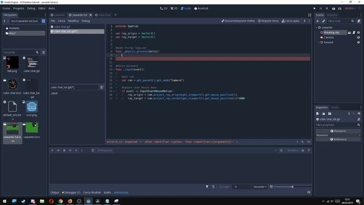Screen dimensions: 364x205
Task: Open object history list in Inspector
Action: tap(359, 113)
